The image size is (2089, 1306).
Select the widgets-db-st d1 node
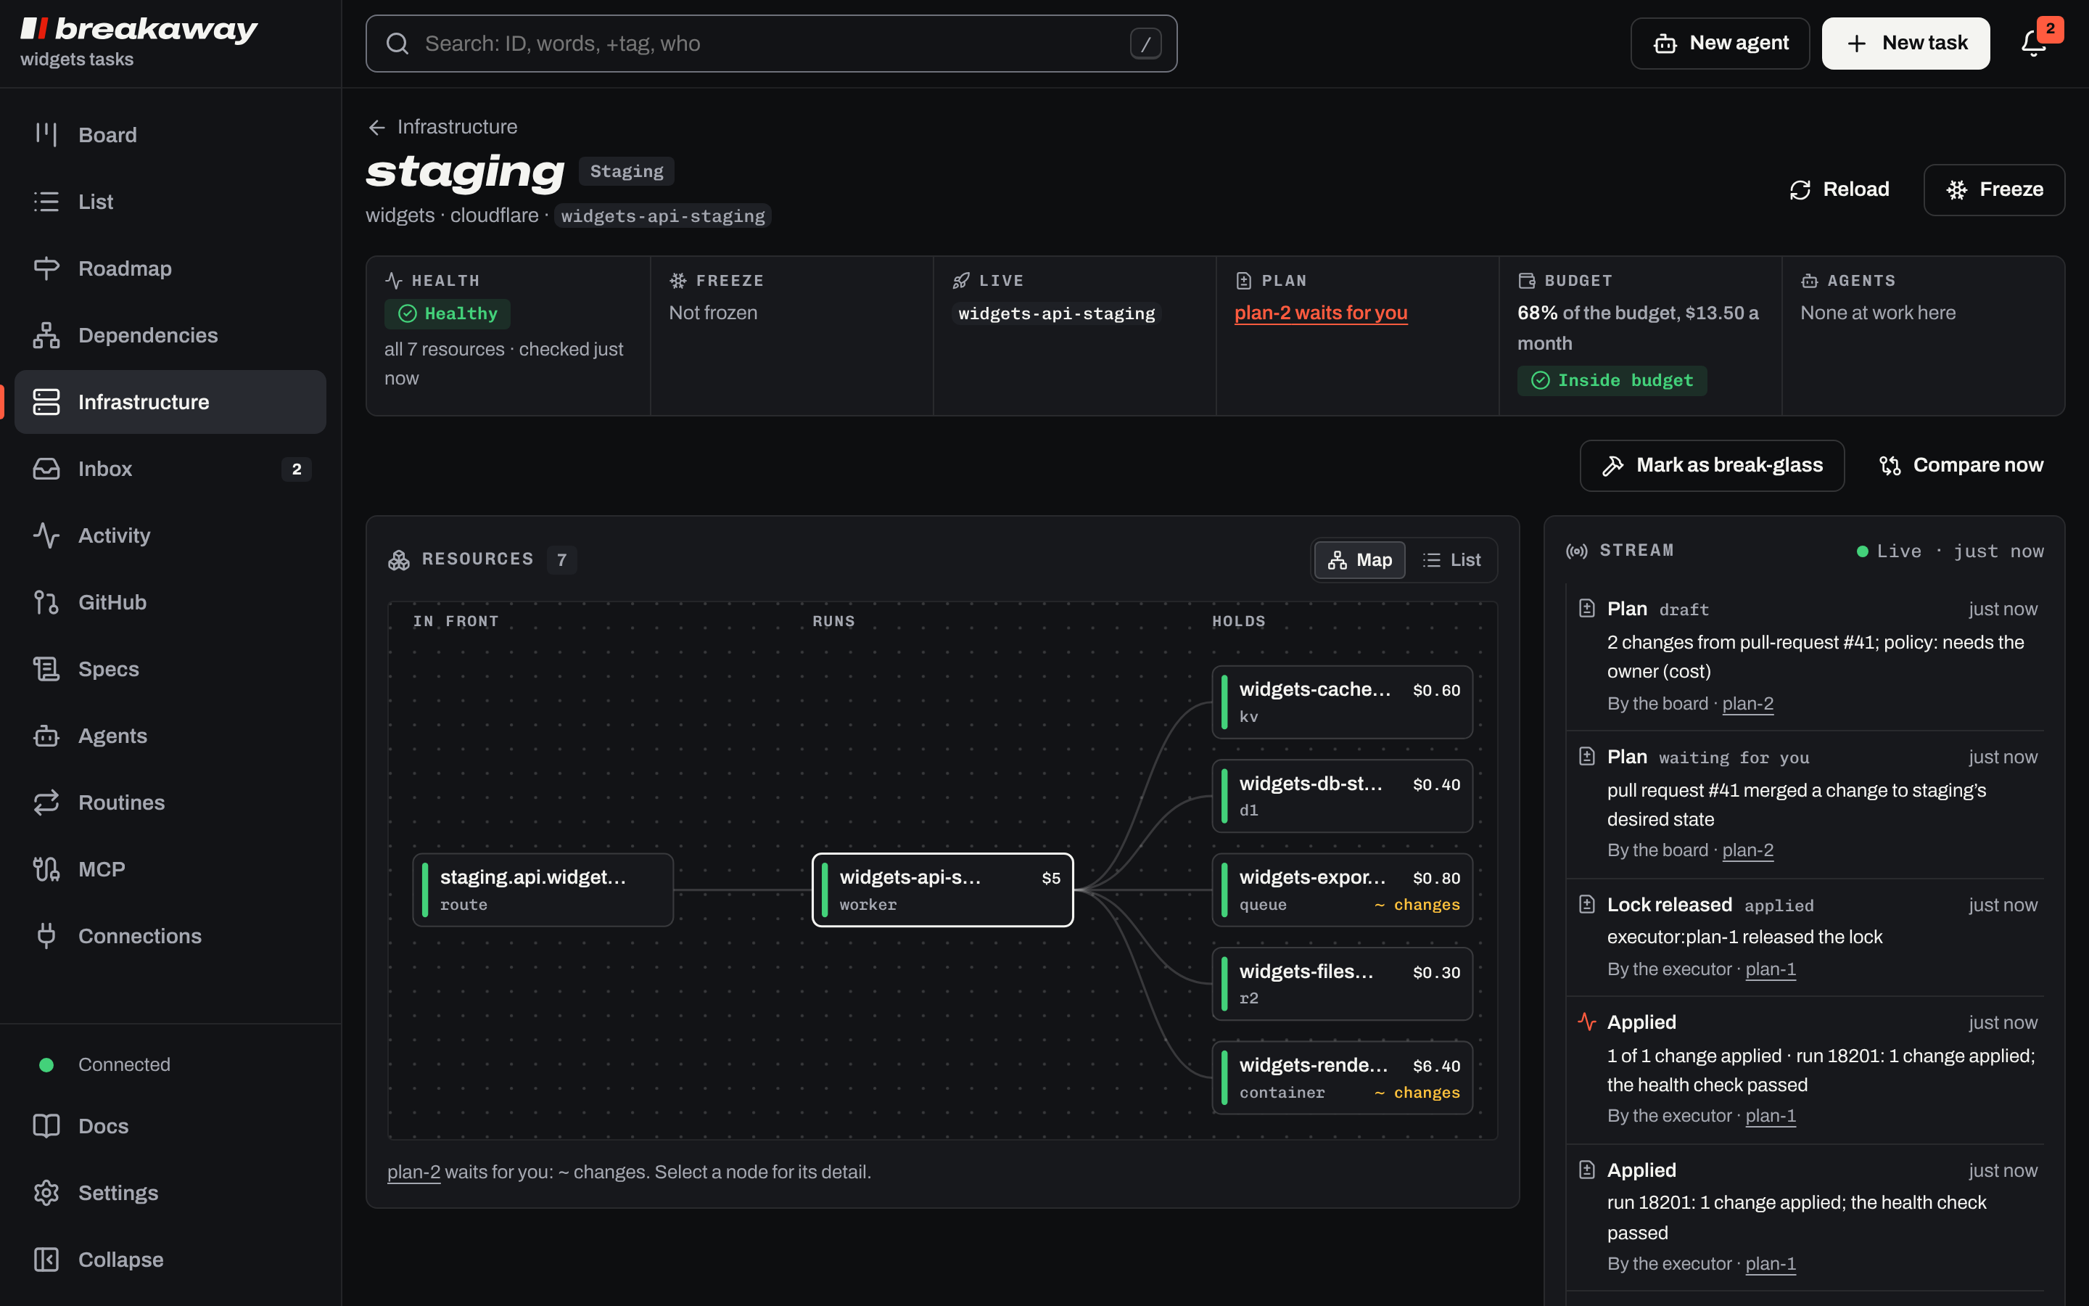(1343, 795)
